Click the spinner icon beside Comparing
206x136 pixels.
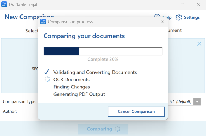(x=117, y=129)
